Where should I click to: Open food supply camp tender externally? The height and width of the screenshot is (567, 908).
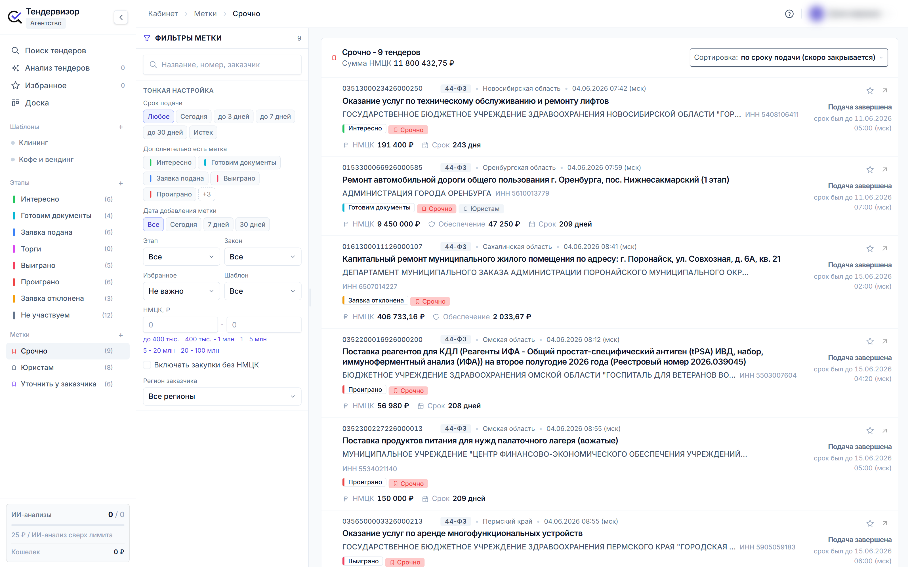885,431
